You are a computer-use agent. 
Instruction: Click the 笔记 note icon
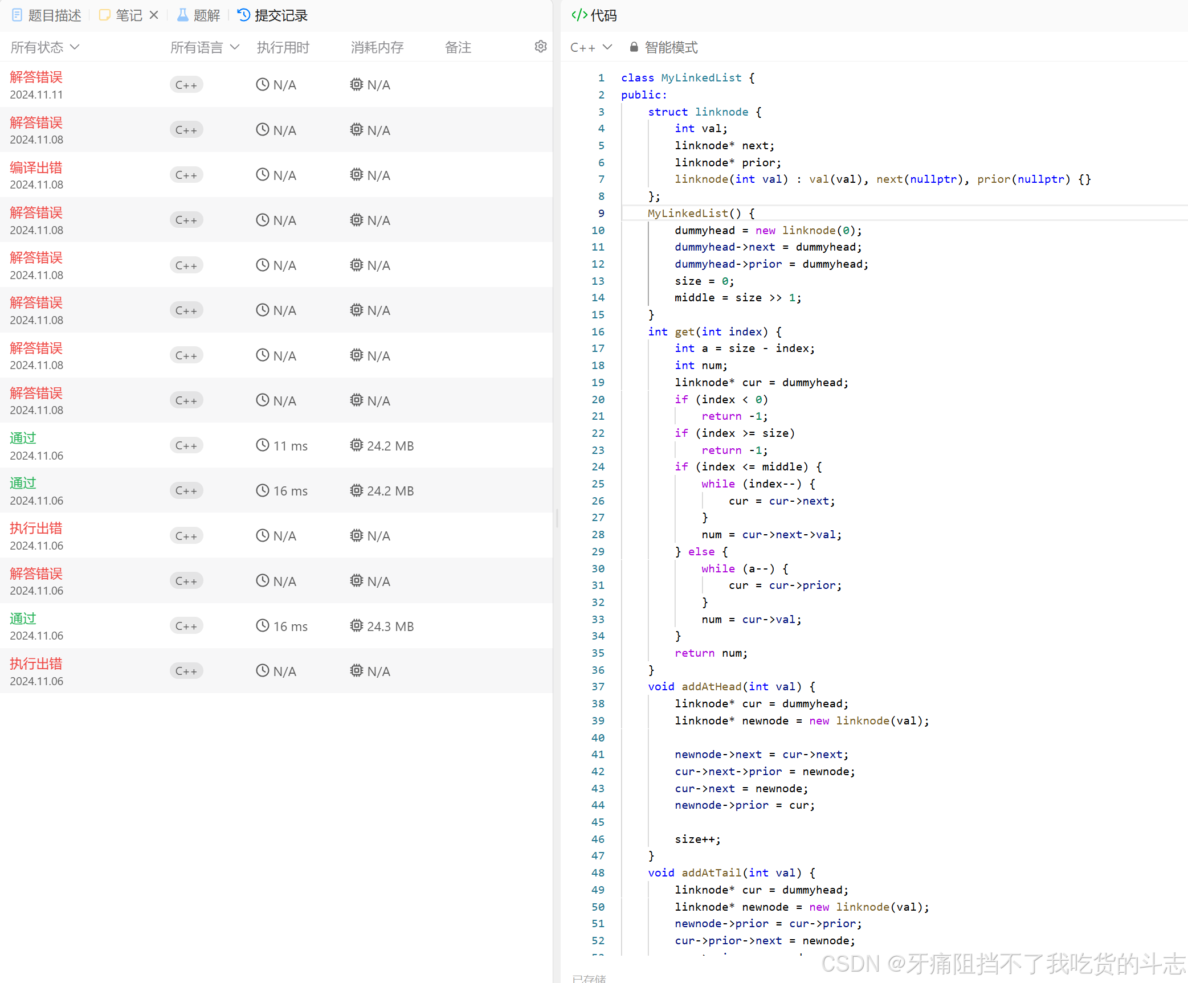105,15
